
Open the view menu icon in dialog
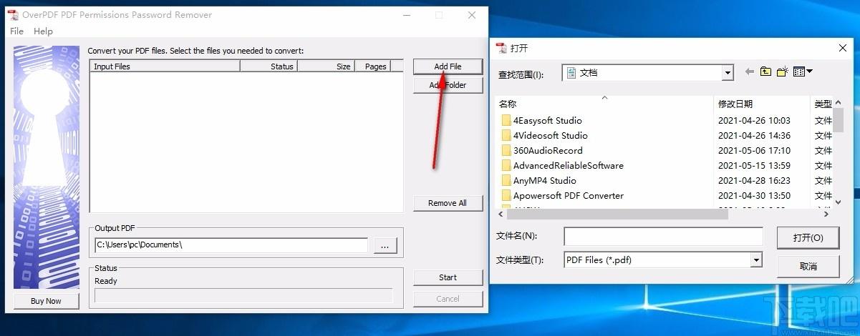[803, 71]
